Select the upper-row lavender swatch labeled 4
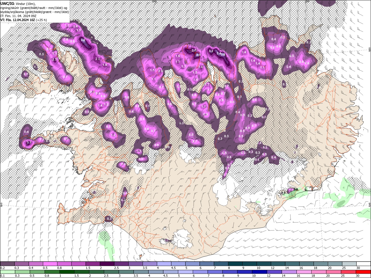The image size is (371, 278). tap(164, 264)
